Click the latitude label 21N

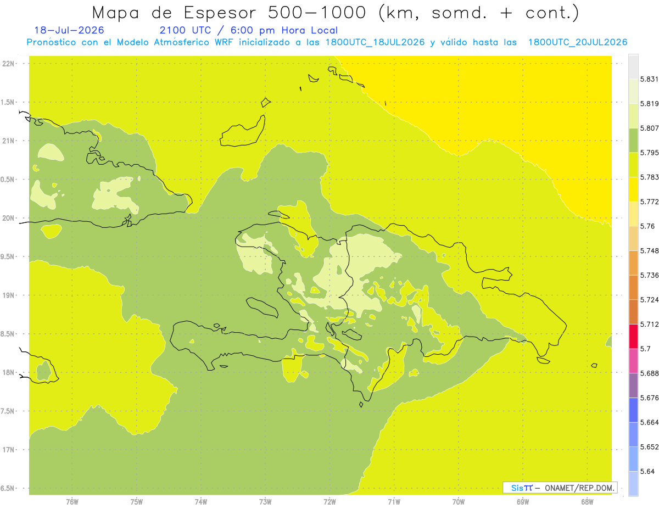[8, 141]
